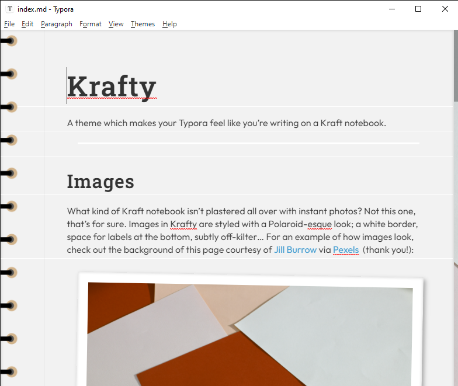458x386 pixels.
Task: Follow the Pexels link
Action: pyautogui.click(x=346, y=250)
